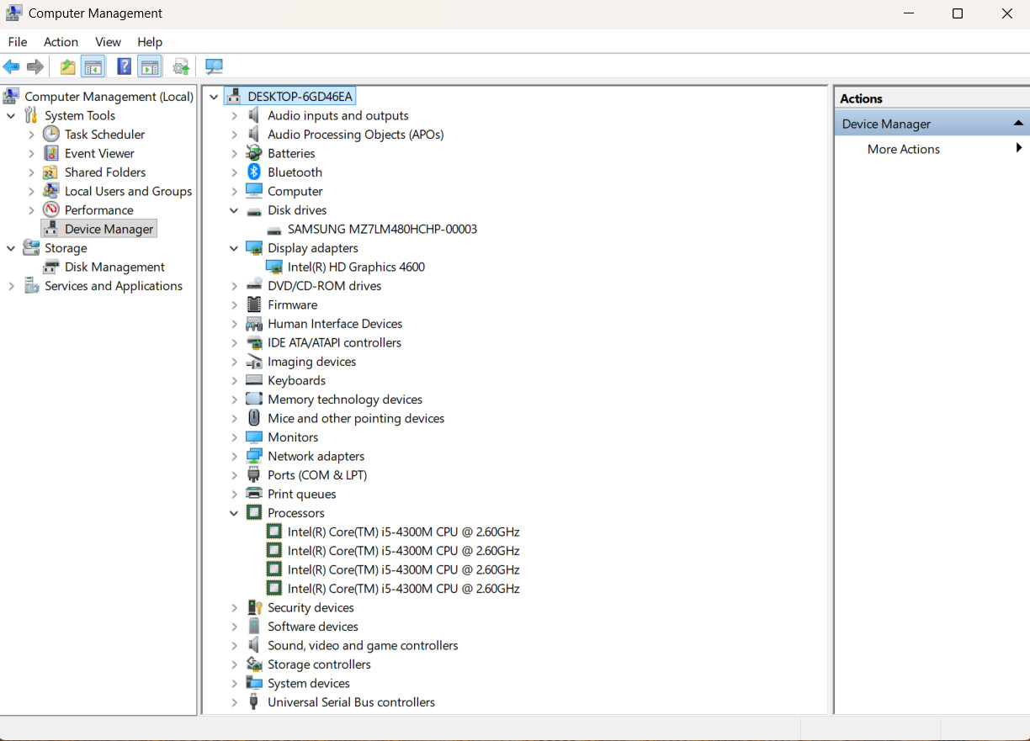Open the Action menu

tap(61, 41)
